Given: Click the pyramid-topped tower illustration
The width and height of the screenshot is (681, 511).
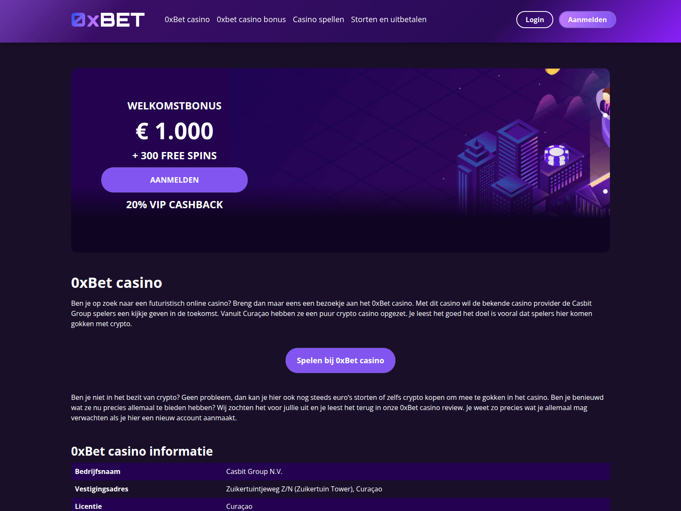Looking at the screenshot, I should point(476,154).
